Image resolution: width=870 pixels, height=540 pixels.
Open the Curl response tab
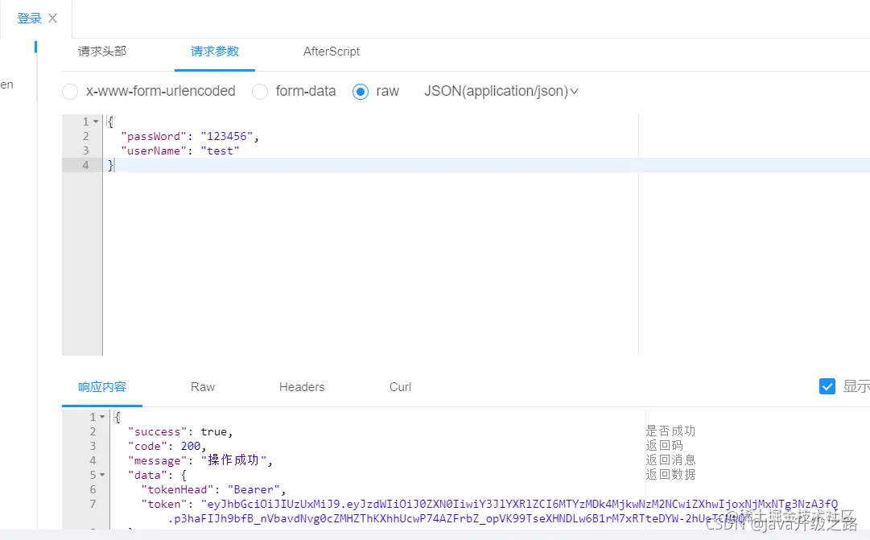pos(400,387)
